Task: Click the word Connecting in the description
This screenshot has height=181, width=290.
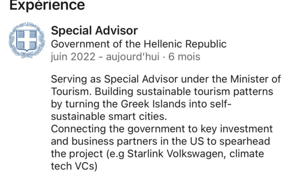Action: [78, 129]
